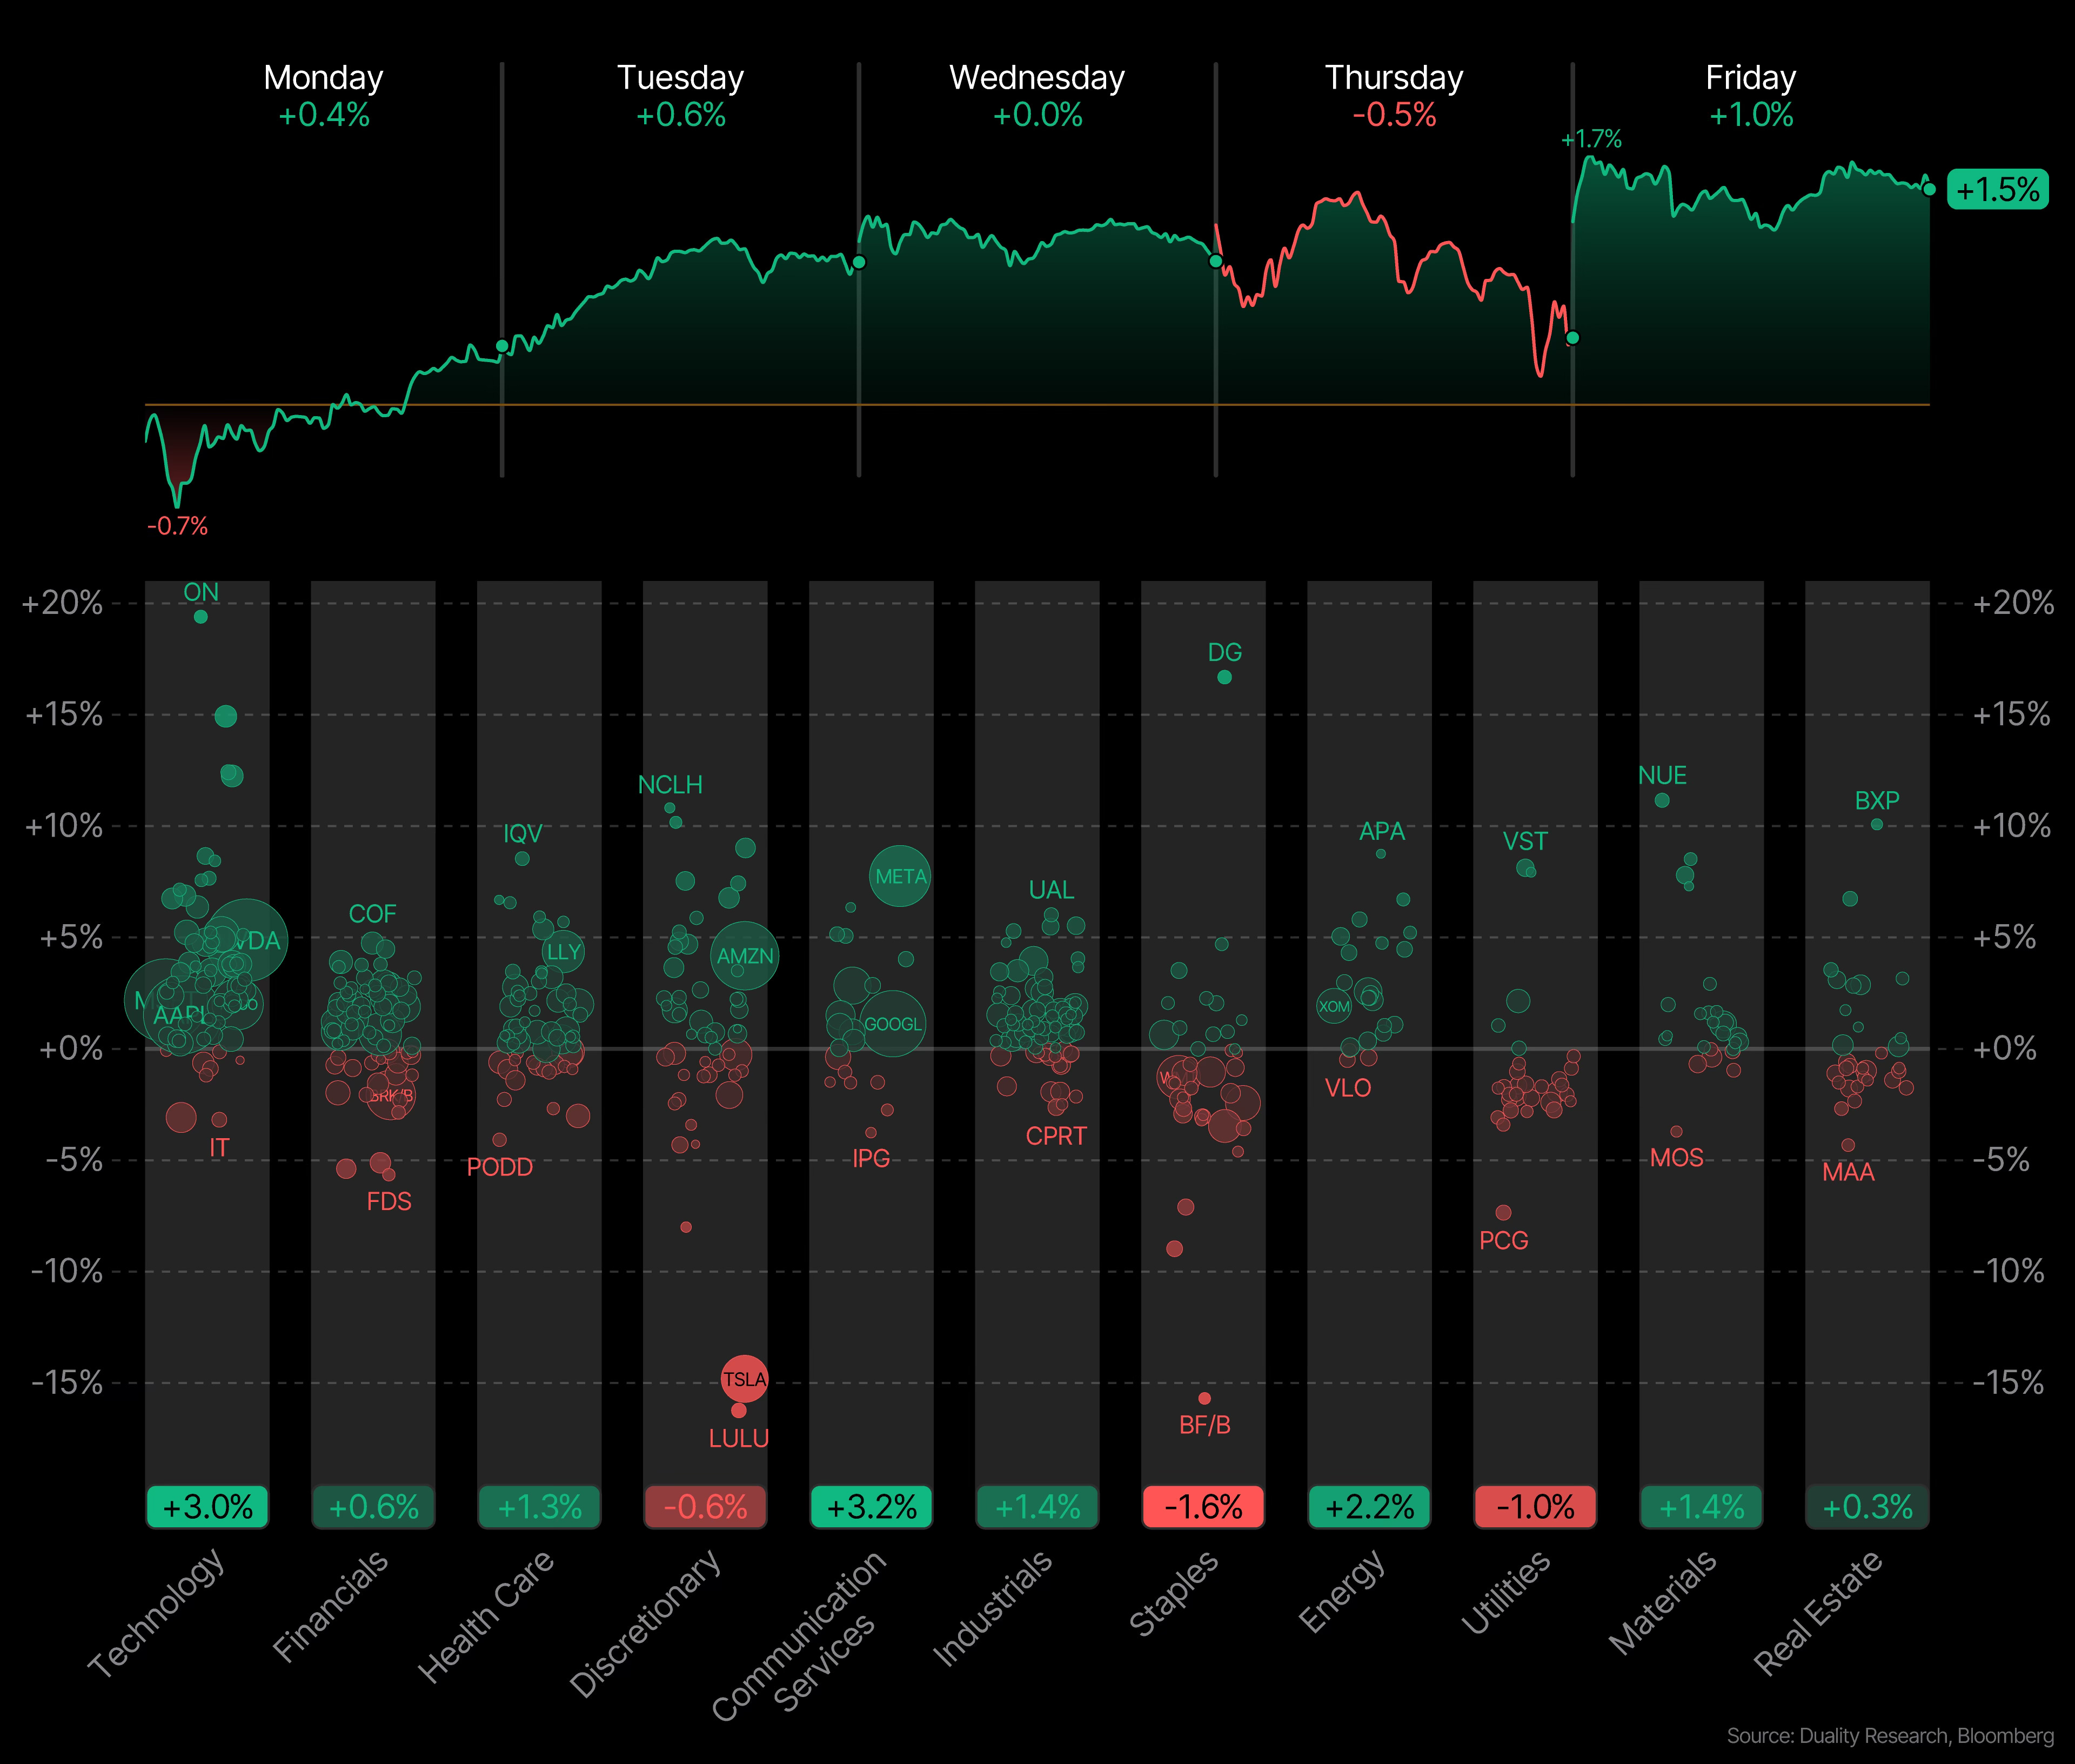
Task: Click the Technology +3.0% badge
Action: [x=207, y=1507]
